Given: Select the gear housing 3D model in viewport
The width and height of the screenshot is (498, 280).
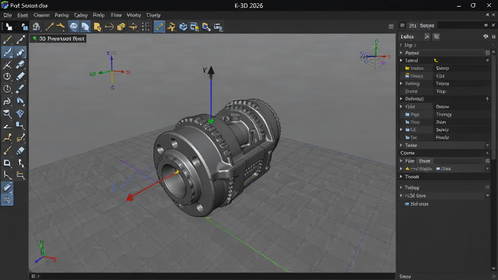Looking at the screenshot, I should coord(217,157).
